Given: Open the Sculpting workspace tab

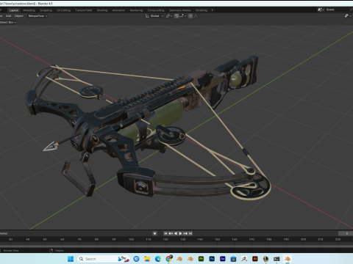Looking at the screenshot, I should point(46,10).
